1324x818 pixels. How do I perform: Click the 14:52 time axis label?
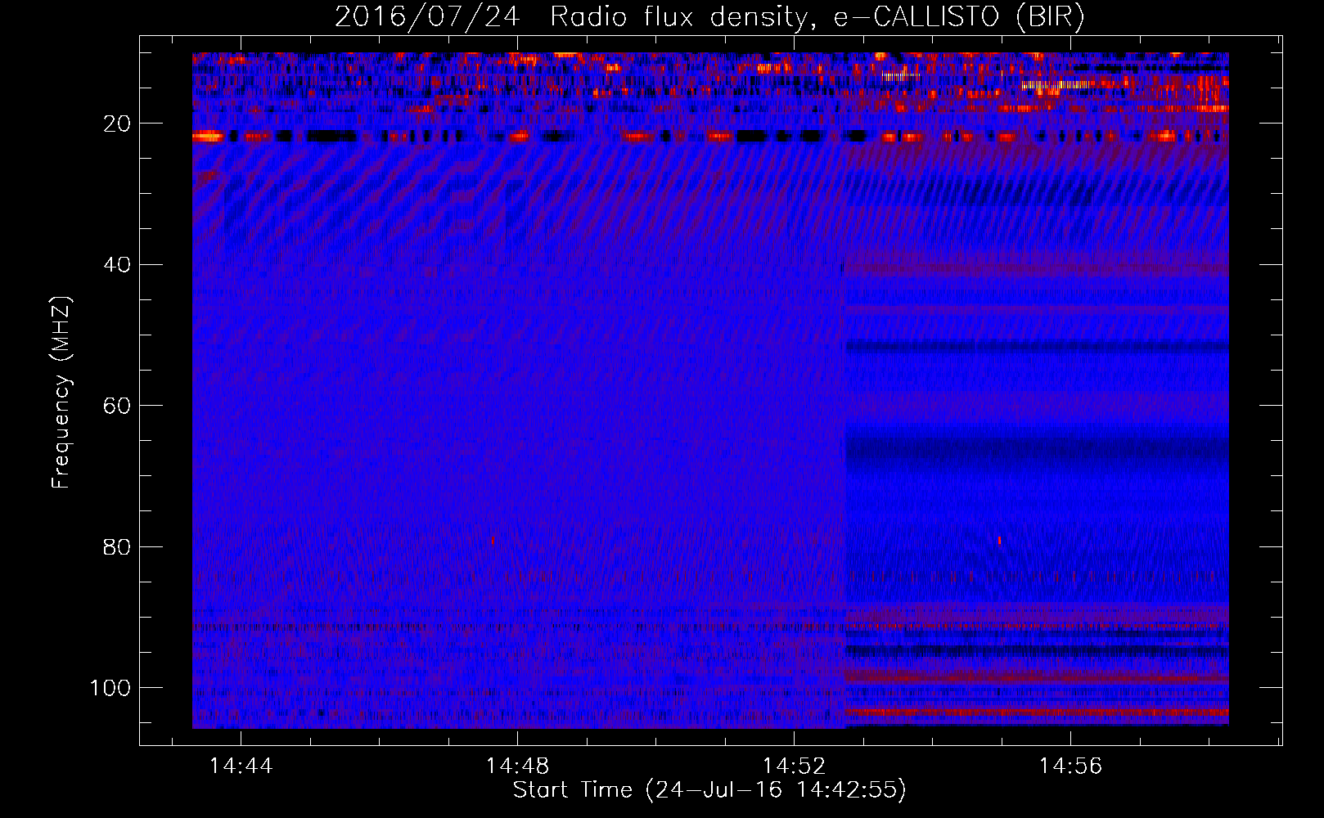795,766
